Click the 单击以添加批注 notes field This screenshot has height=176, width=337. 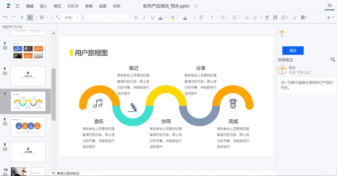(x=167, y=173)
